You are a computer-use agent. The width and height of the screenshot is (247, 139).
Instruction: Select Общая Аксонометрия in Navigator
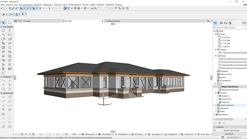coord(229,90)
